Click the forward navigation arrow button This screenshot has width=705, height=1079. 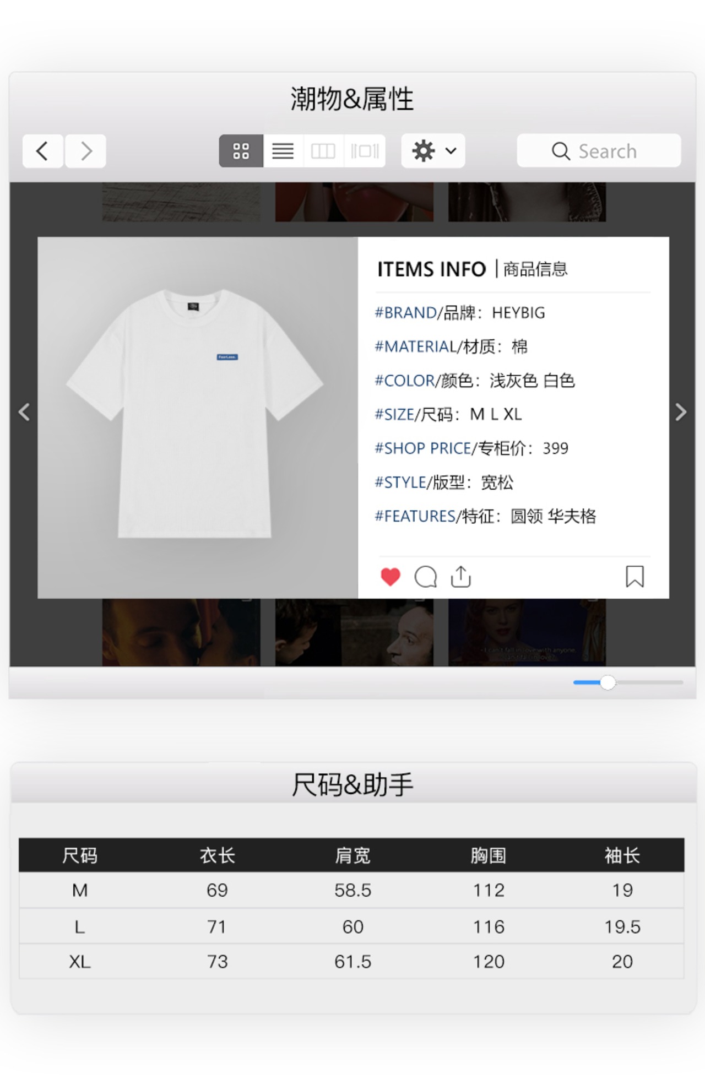pyautogui.click(x=85, y=151)
